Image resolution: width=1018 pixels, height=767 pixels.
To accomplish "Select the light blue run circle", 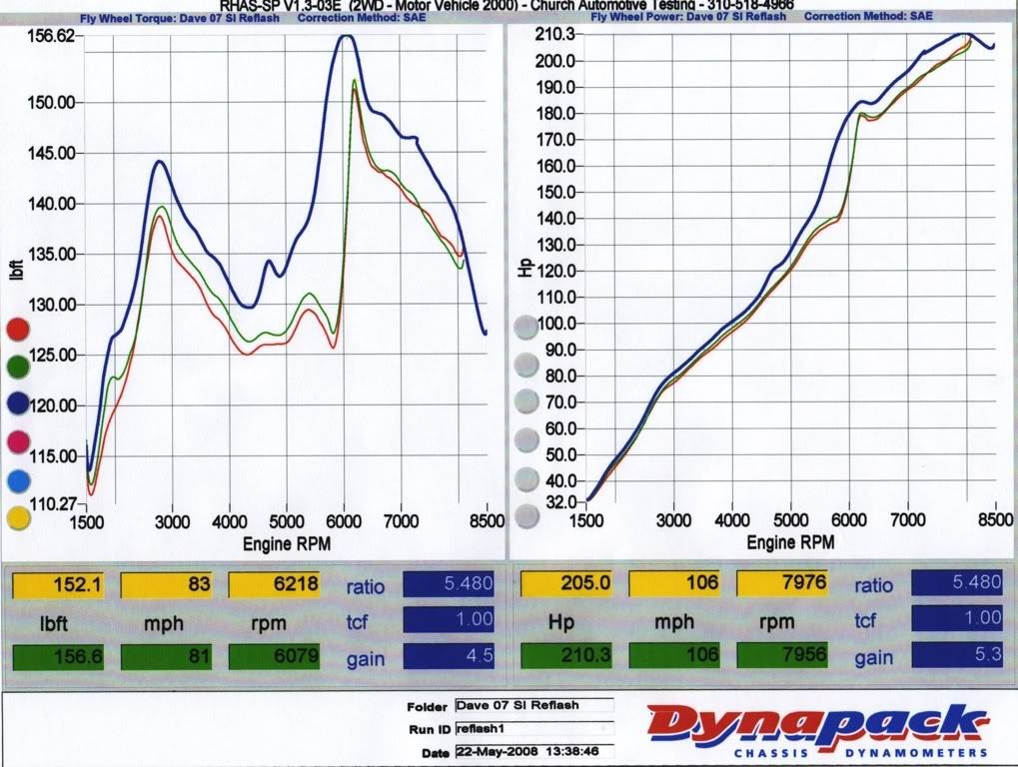I will [17, 479].
